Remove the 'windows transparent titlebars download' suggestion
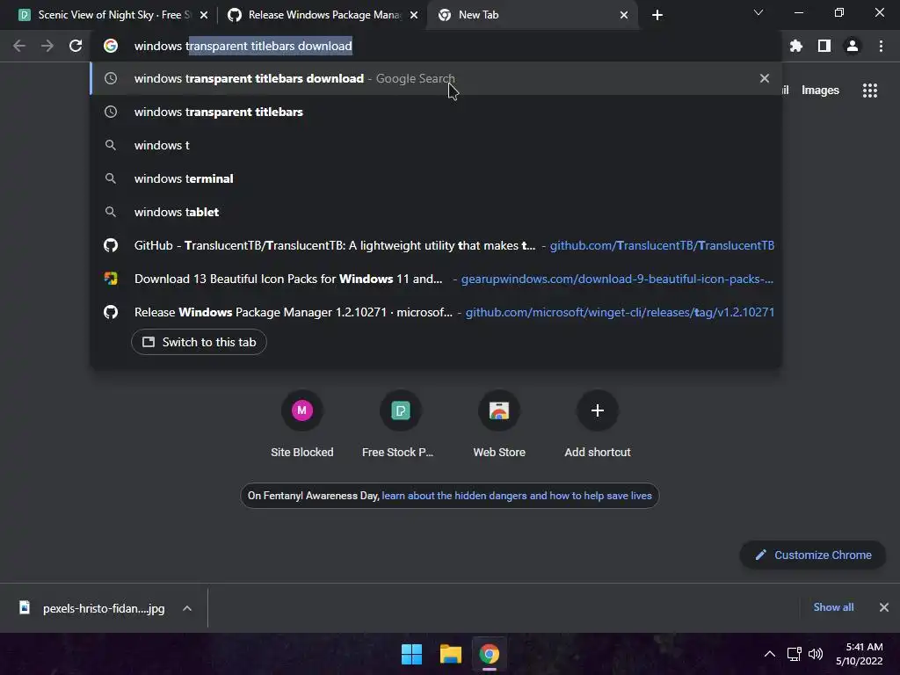This screenshot has height=675, width=900. [x=765, y=78]
